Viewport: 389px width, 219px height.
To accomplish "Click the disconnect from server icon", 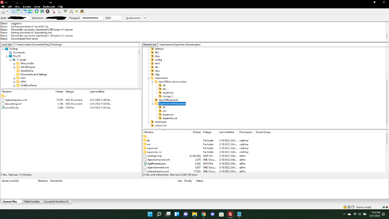I will point(53,11).
